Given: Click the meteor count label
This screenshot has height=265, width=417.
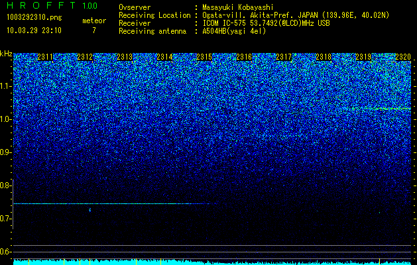Looking at the screenshot, I should pyautogui.click(x=94, y=21).
